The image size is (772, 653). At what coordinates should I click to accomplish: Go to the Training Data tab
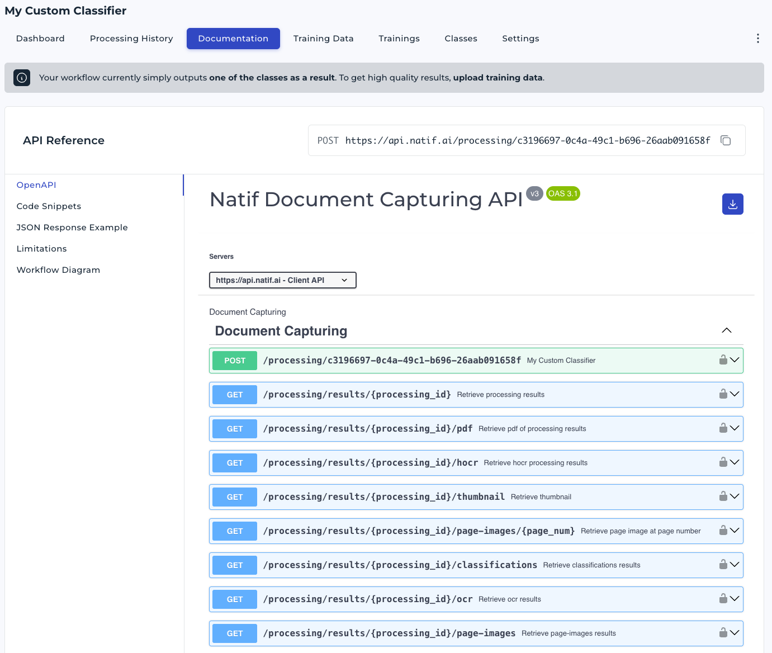click(323, 39)
